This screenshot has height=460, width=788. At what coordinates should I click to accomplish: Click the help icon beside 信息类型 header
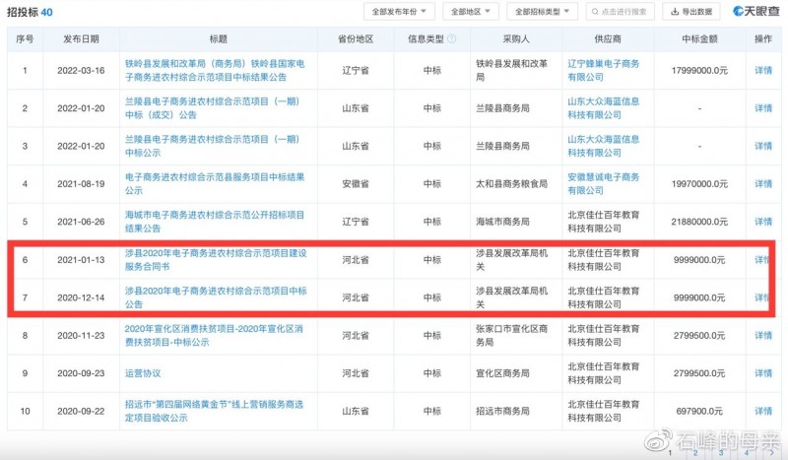point(452,39)
